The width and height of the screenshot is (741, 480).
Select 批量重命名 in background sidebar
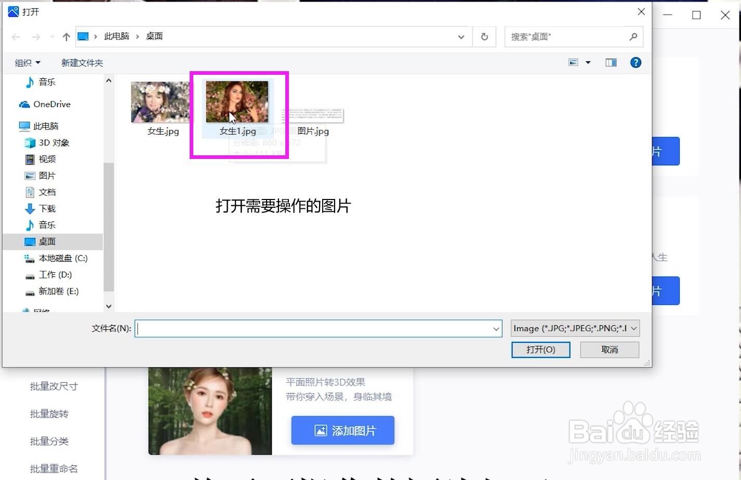pos(54,469)
